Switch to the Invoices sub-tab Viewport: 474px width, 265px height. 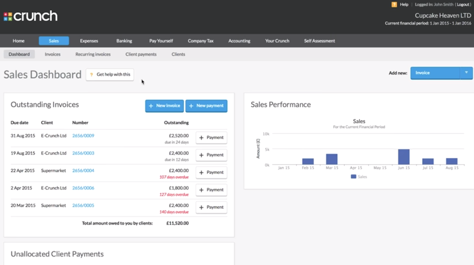(53, 54)
